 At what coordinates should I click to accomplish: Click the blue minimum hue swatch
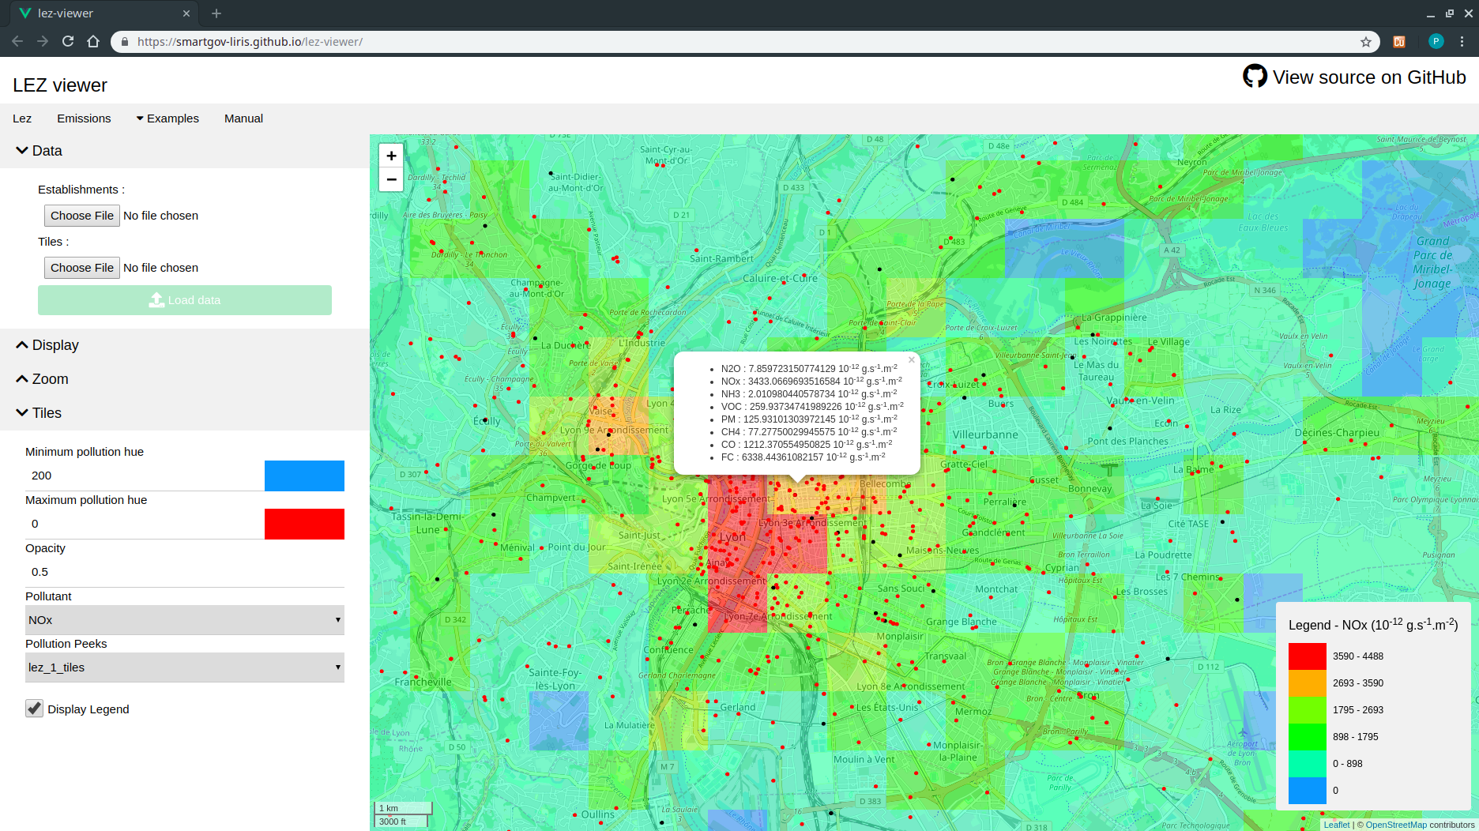(304, 476)
